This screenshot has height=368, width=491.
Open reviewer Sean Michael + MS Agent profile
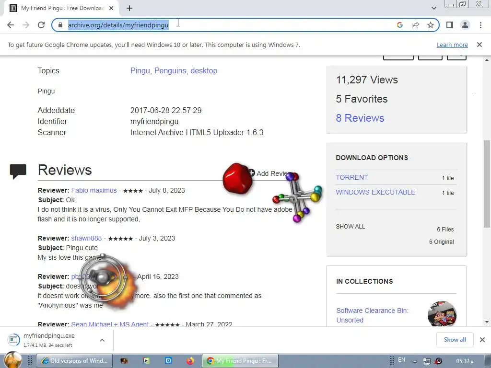pyautogui.click(x=110, y=324)
